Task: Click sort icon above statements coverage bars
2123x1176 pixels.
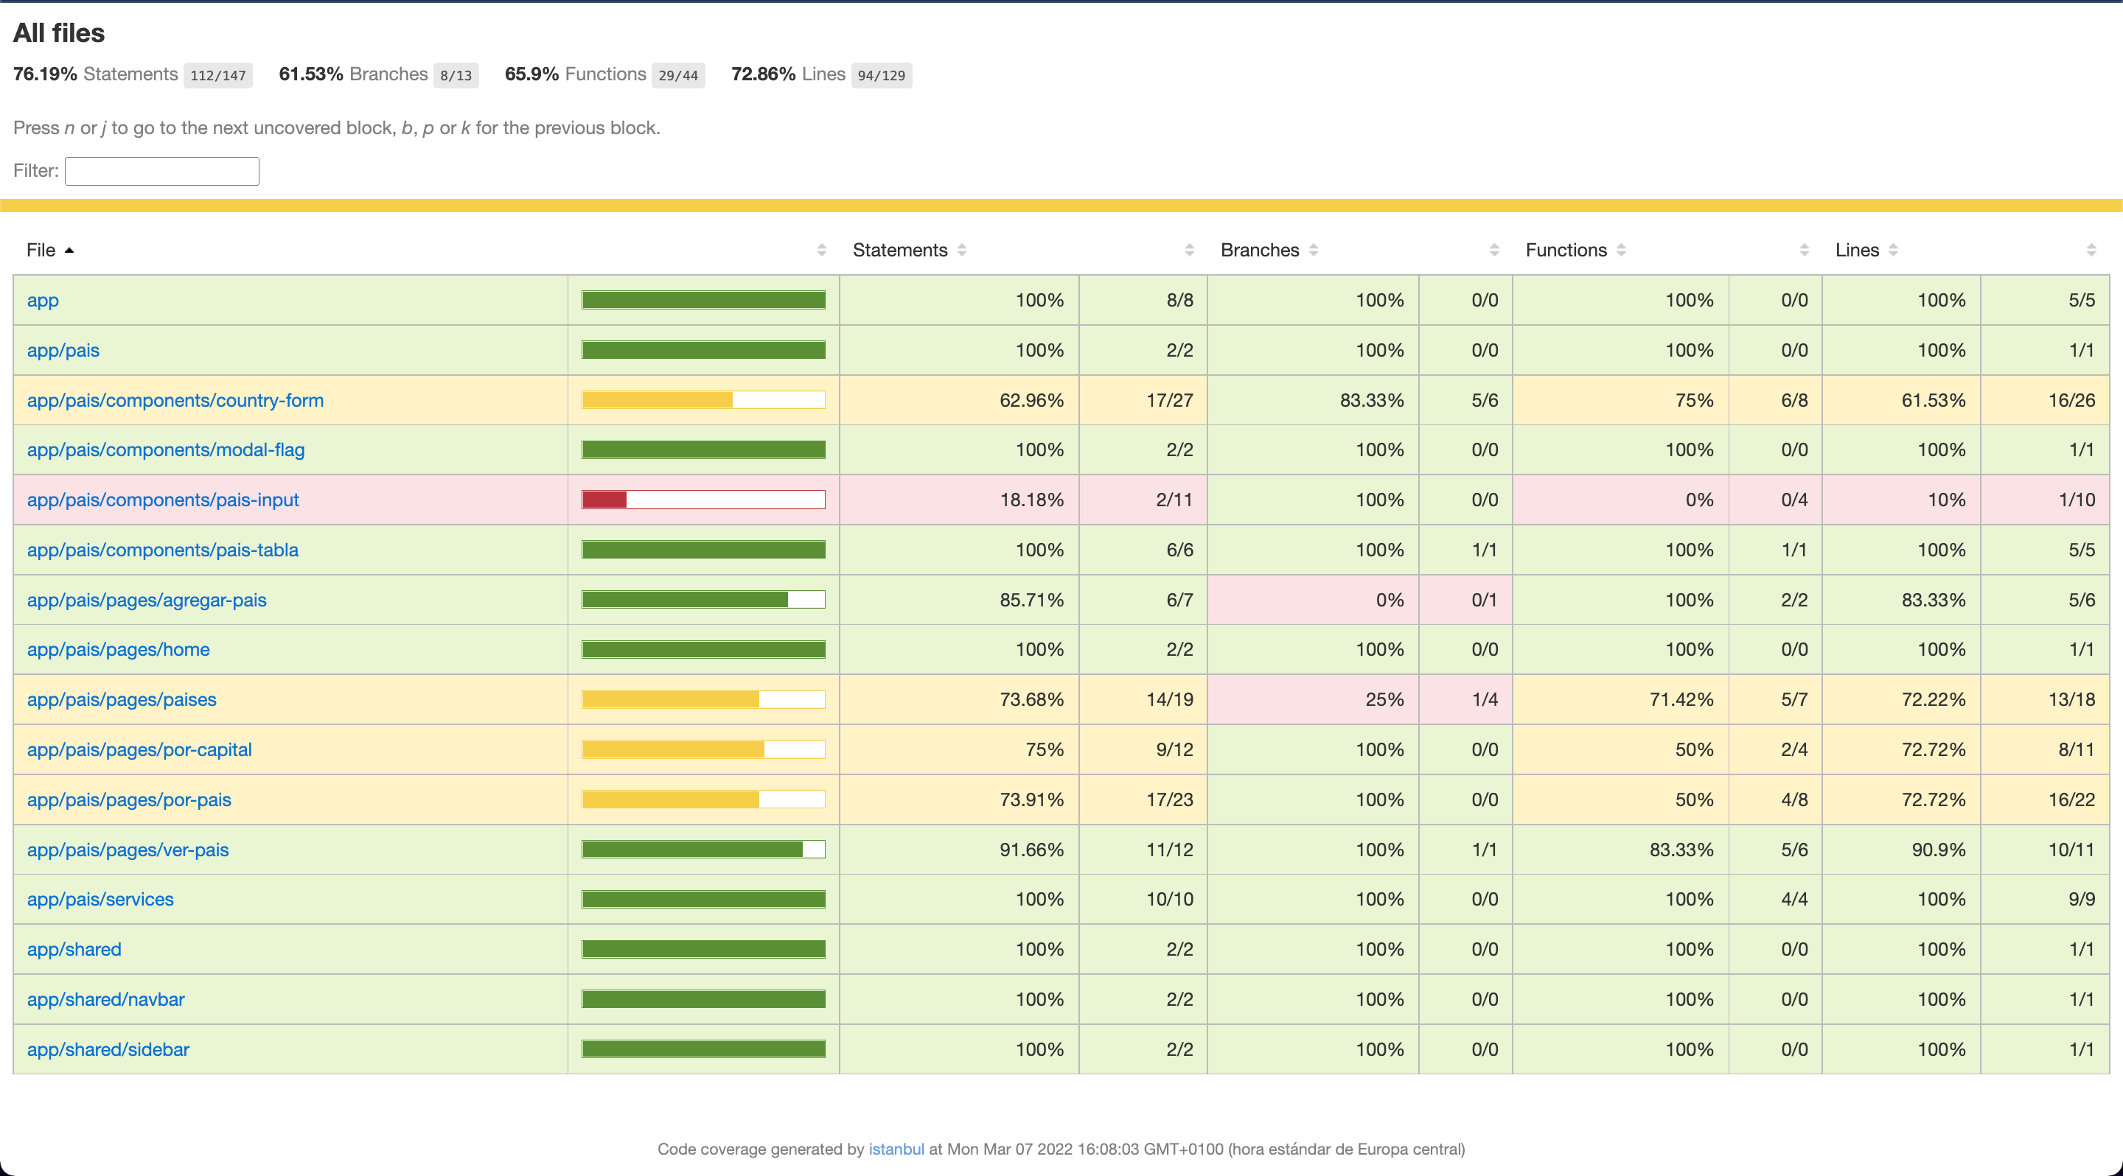Action: (822, 251)
